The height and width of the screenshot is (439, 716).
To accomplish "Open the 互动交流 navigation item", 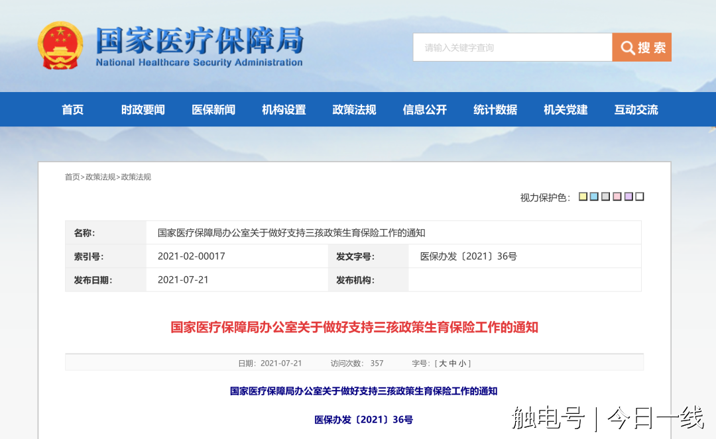I will coord(636,109).
